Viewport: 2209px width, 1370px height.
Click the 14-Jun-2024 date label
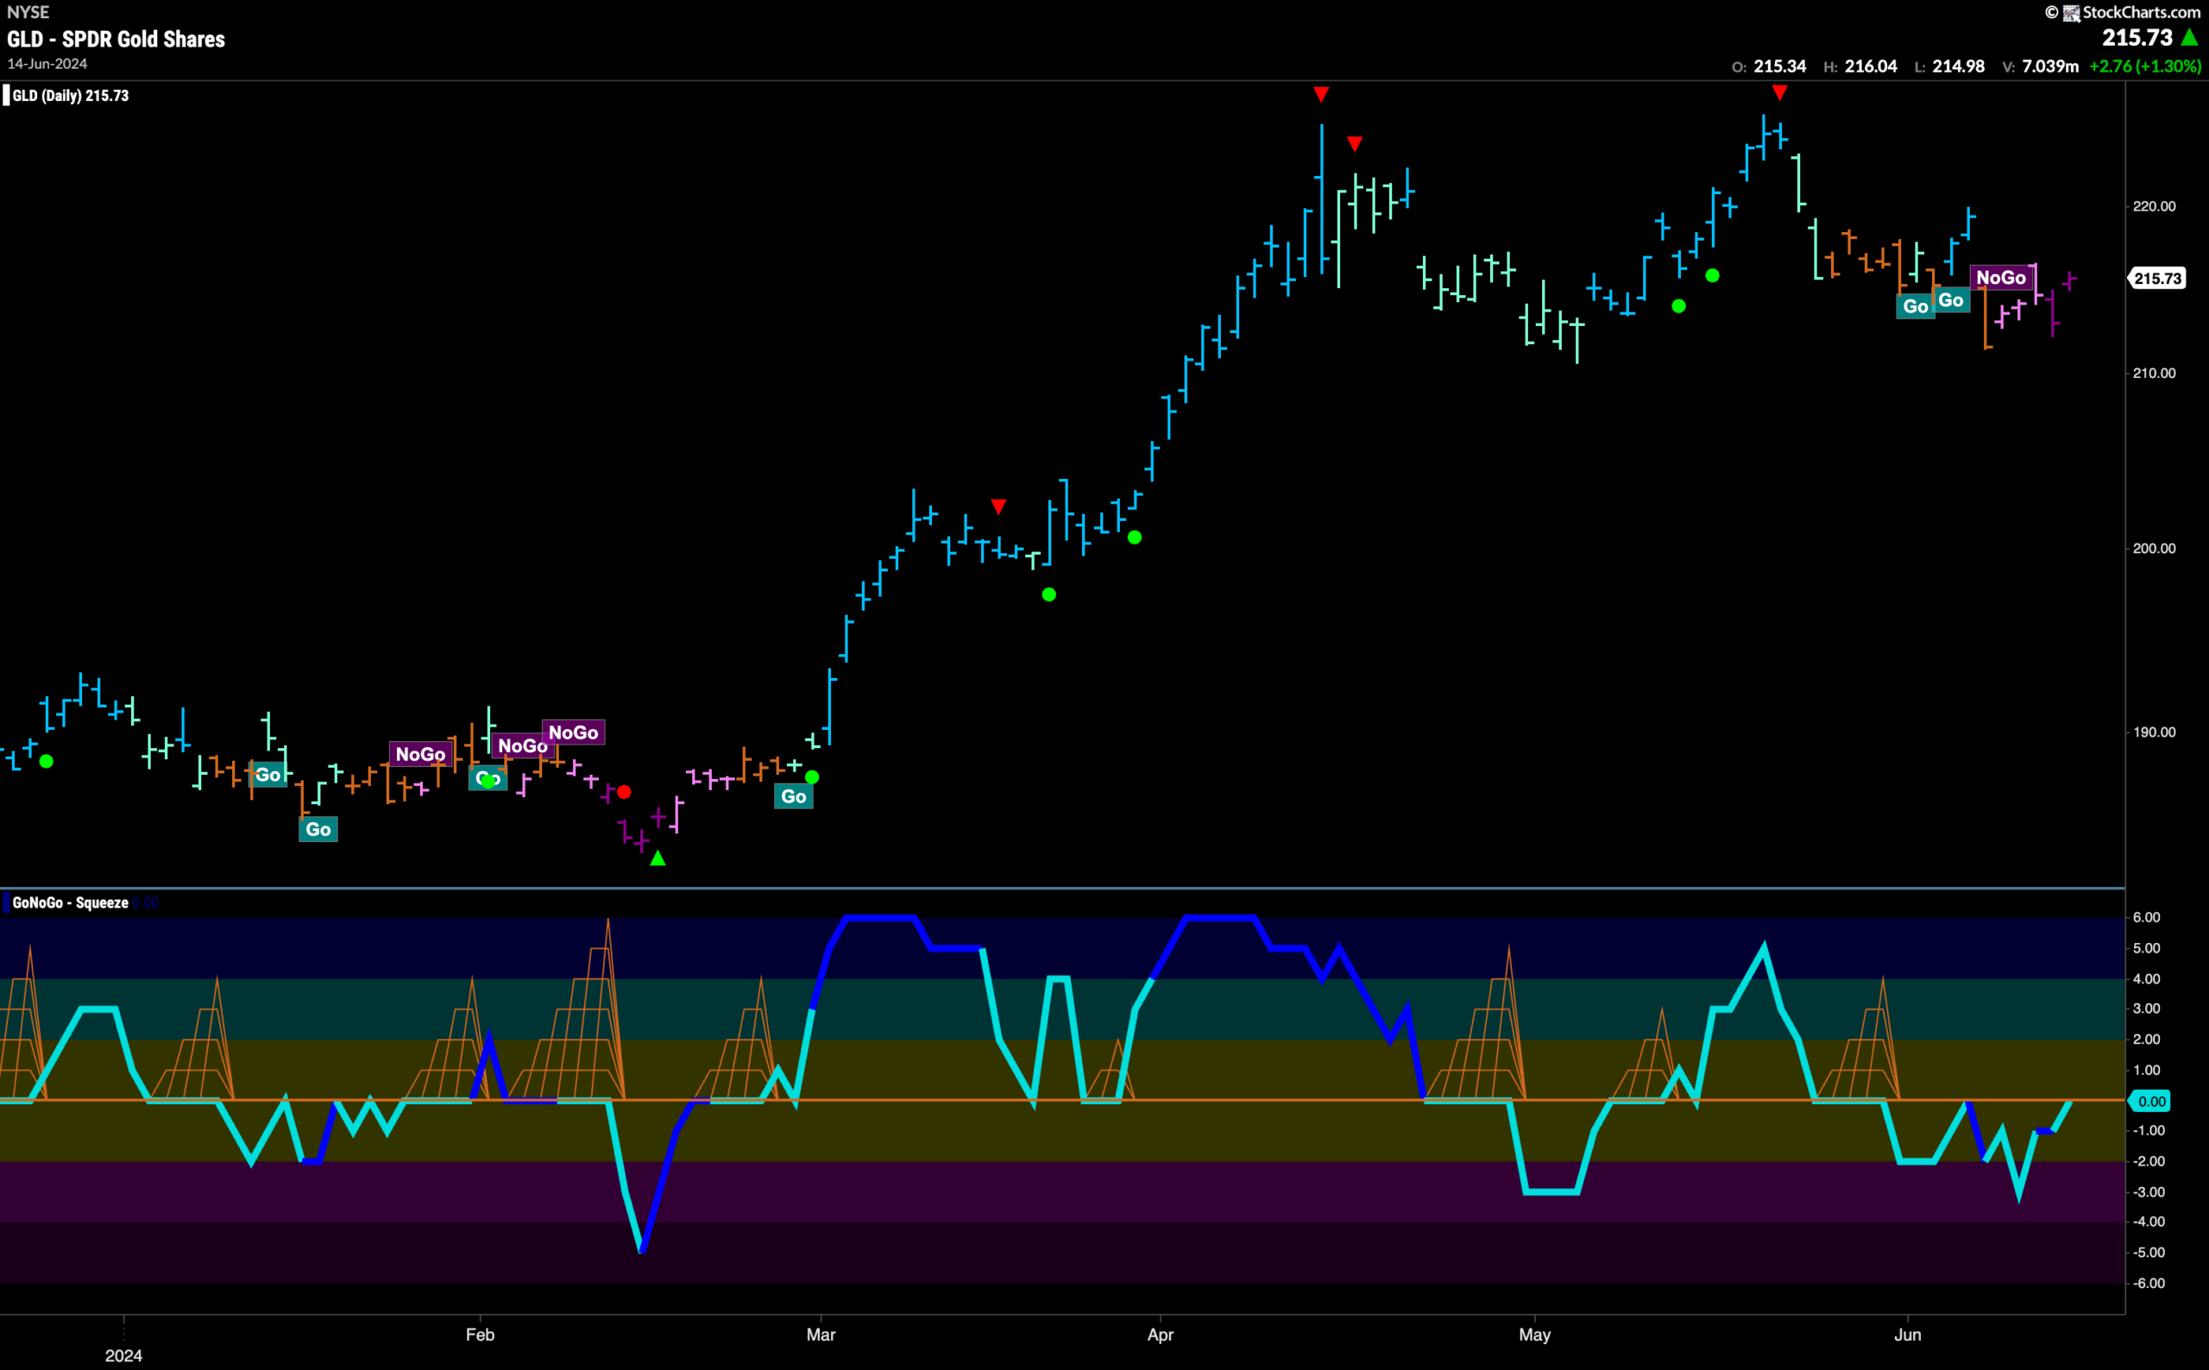tap(47, 65)
